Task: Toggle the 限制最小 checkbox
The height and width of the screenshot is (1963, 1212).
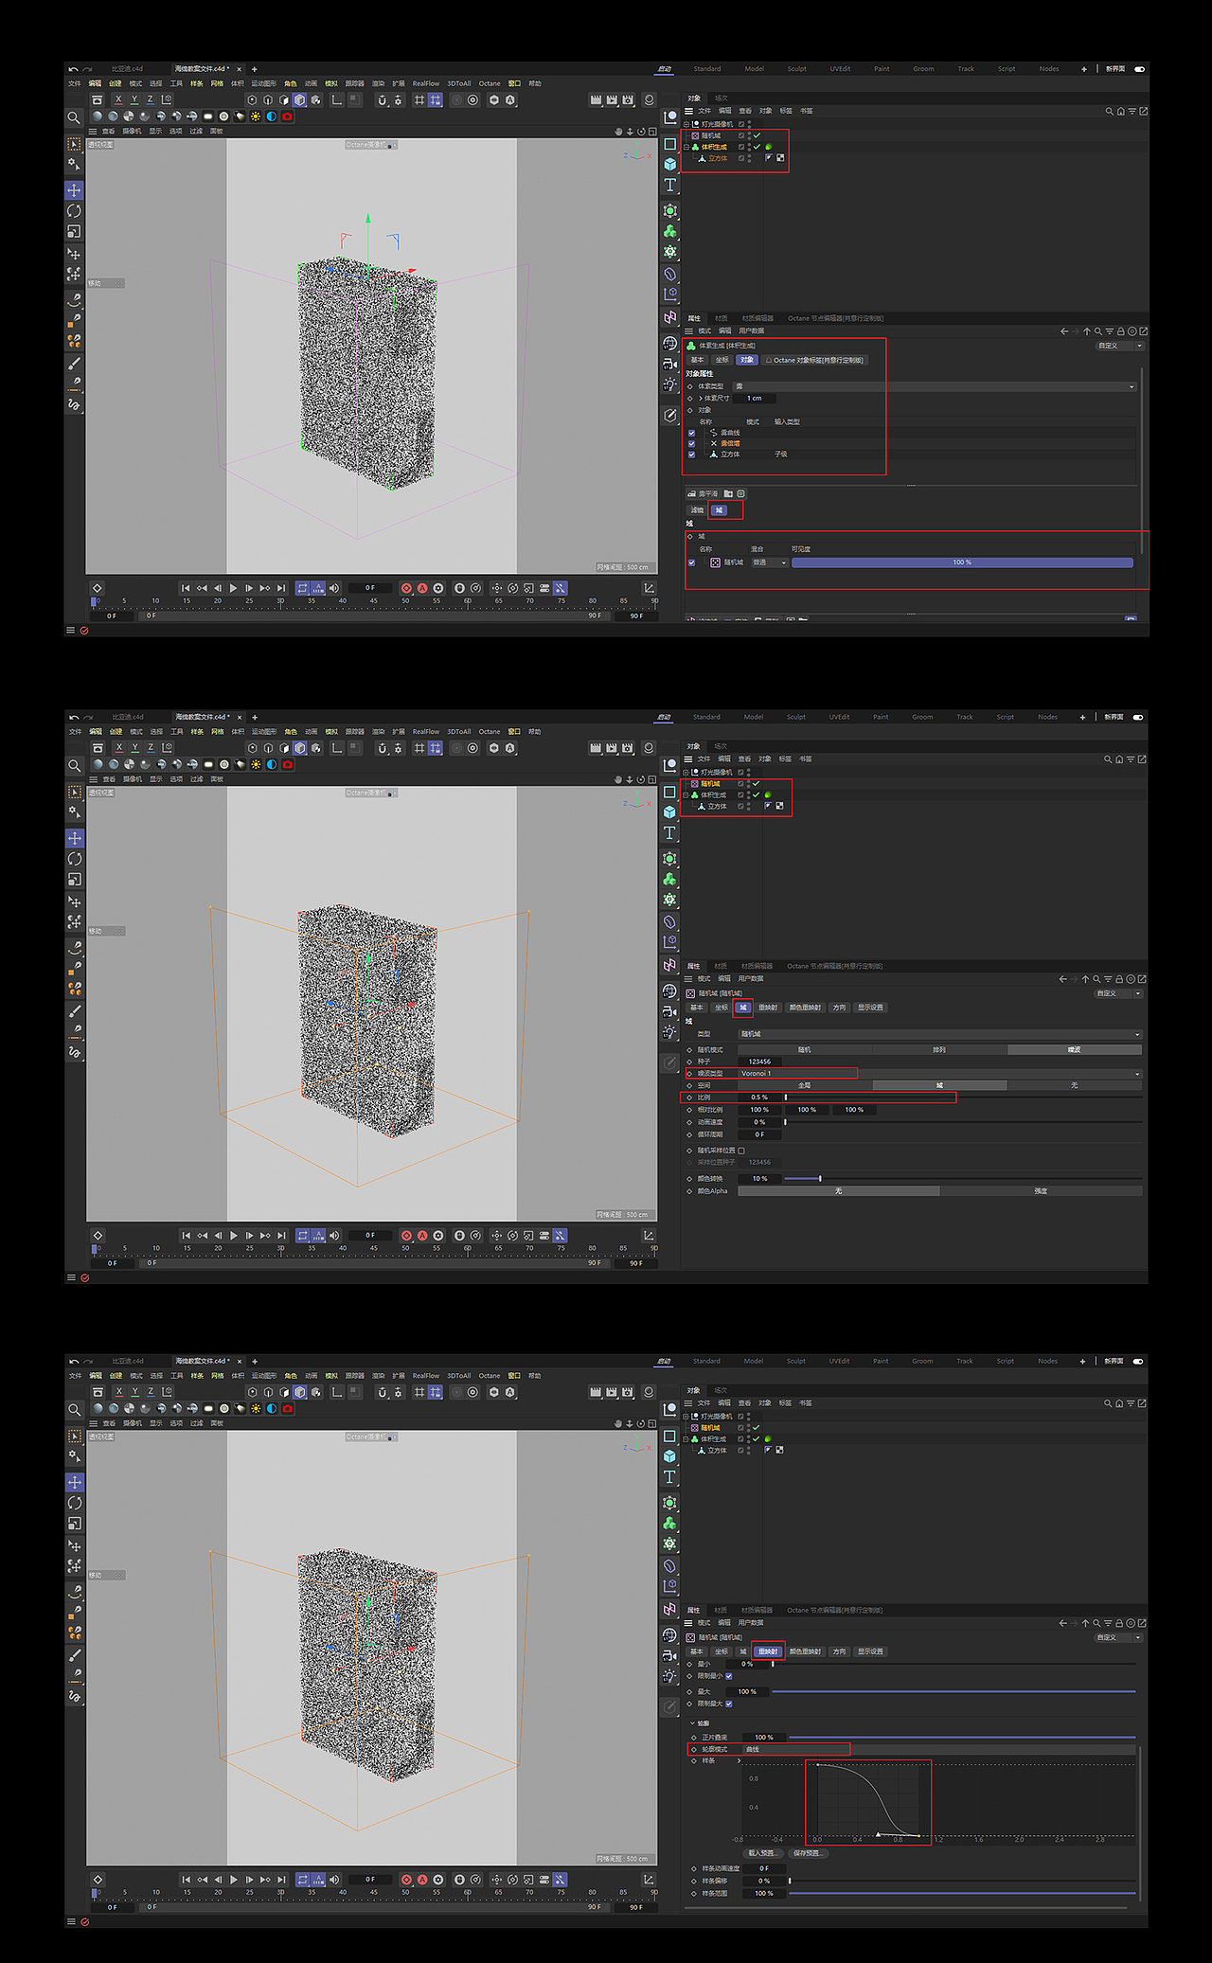Action: coord(728,1676)
